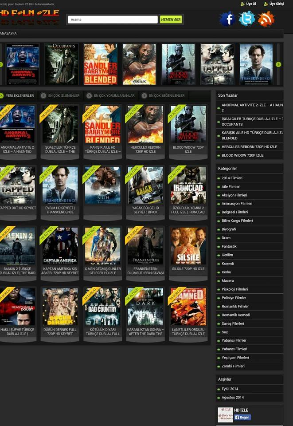Image resolution: width=293 pixels, height=426 pixels.
Task: Open the Polisiye Filmler category
Action: click(x=234, y=298)
